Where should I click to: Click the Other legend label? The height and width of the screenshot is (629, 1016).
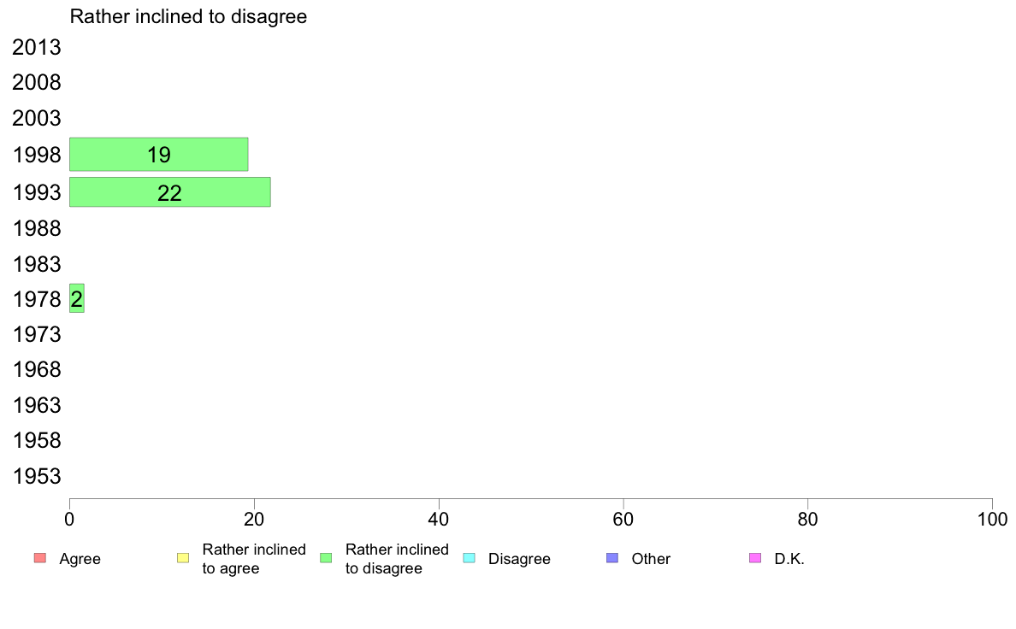coord(651,559)
